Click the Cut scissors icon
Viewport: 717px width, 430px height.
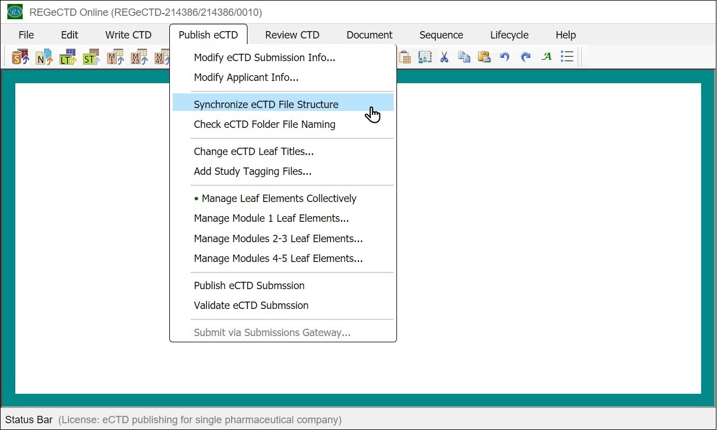coord(445,57)
